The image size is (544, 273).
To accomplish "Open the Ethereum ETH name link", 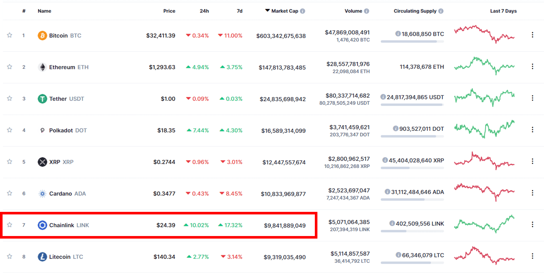I will 69,67.
